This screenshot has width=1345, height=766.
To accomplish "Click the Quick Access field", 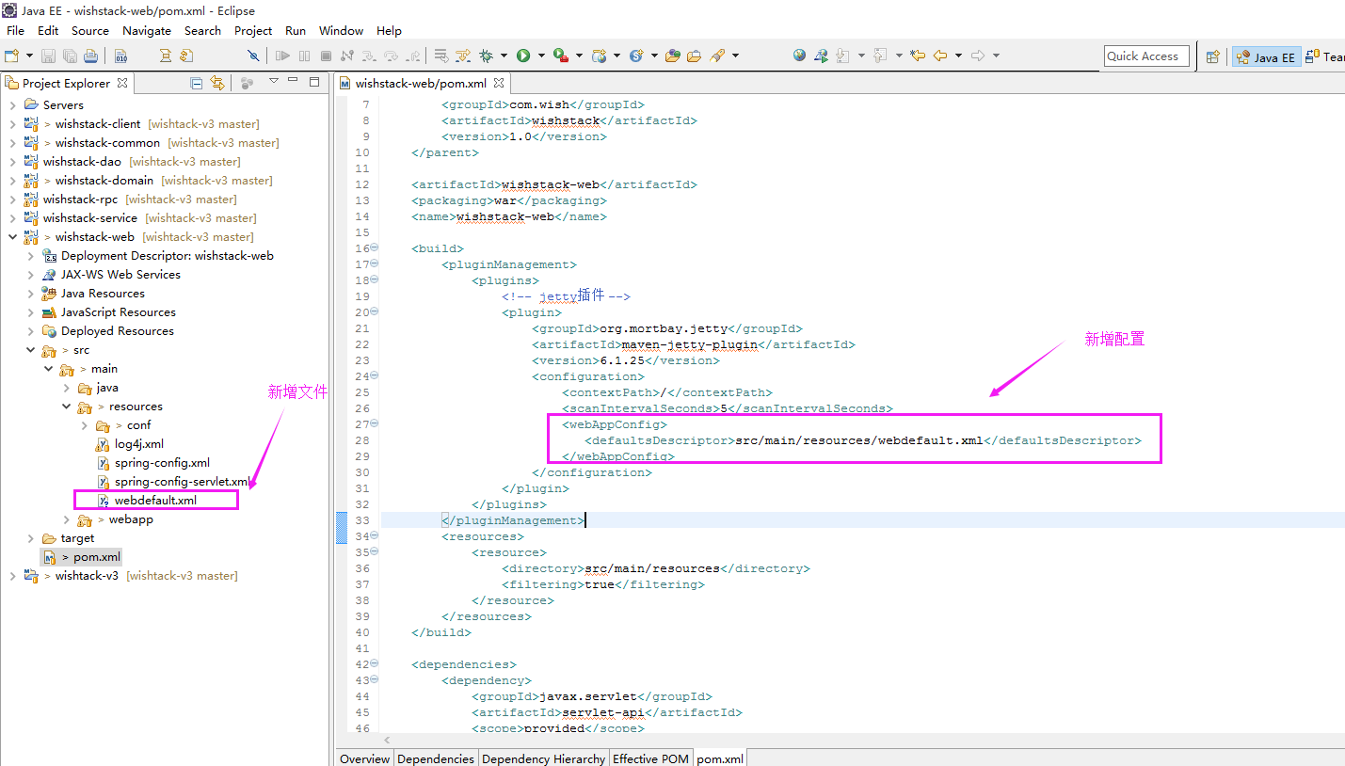I will point(1146,56).
